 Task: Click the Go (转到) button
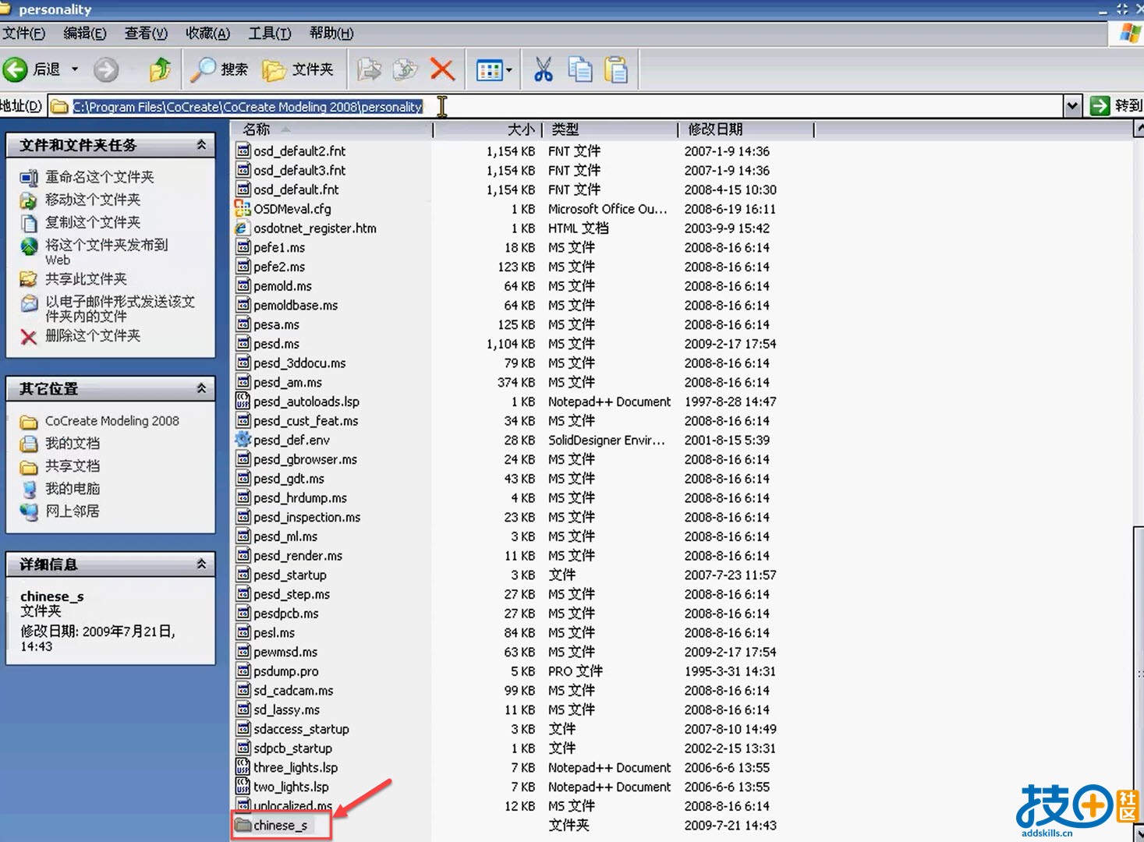click(x=1116, y=106)
